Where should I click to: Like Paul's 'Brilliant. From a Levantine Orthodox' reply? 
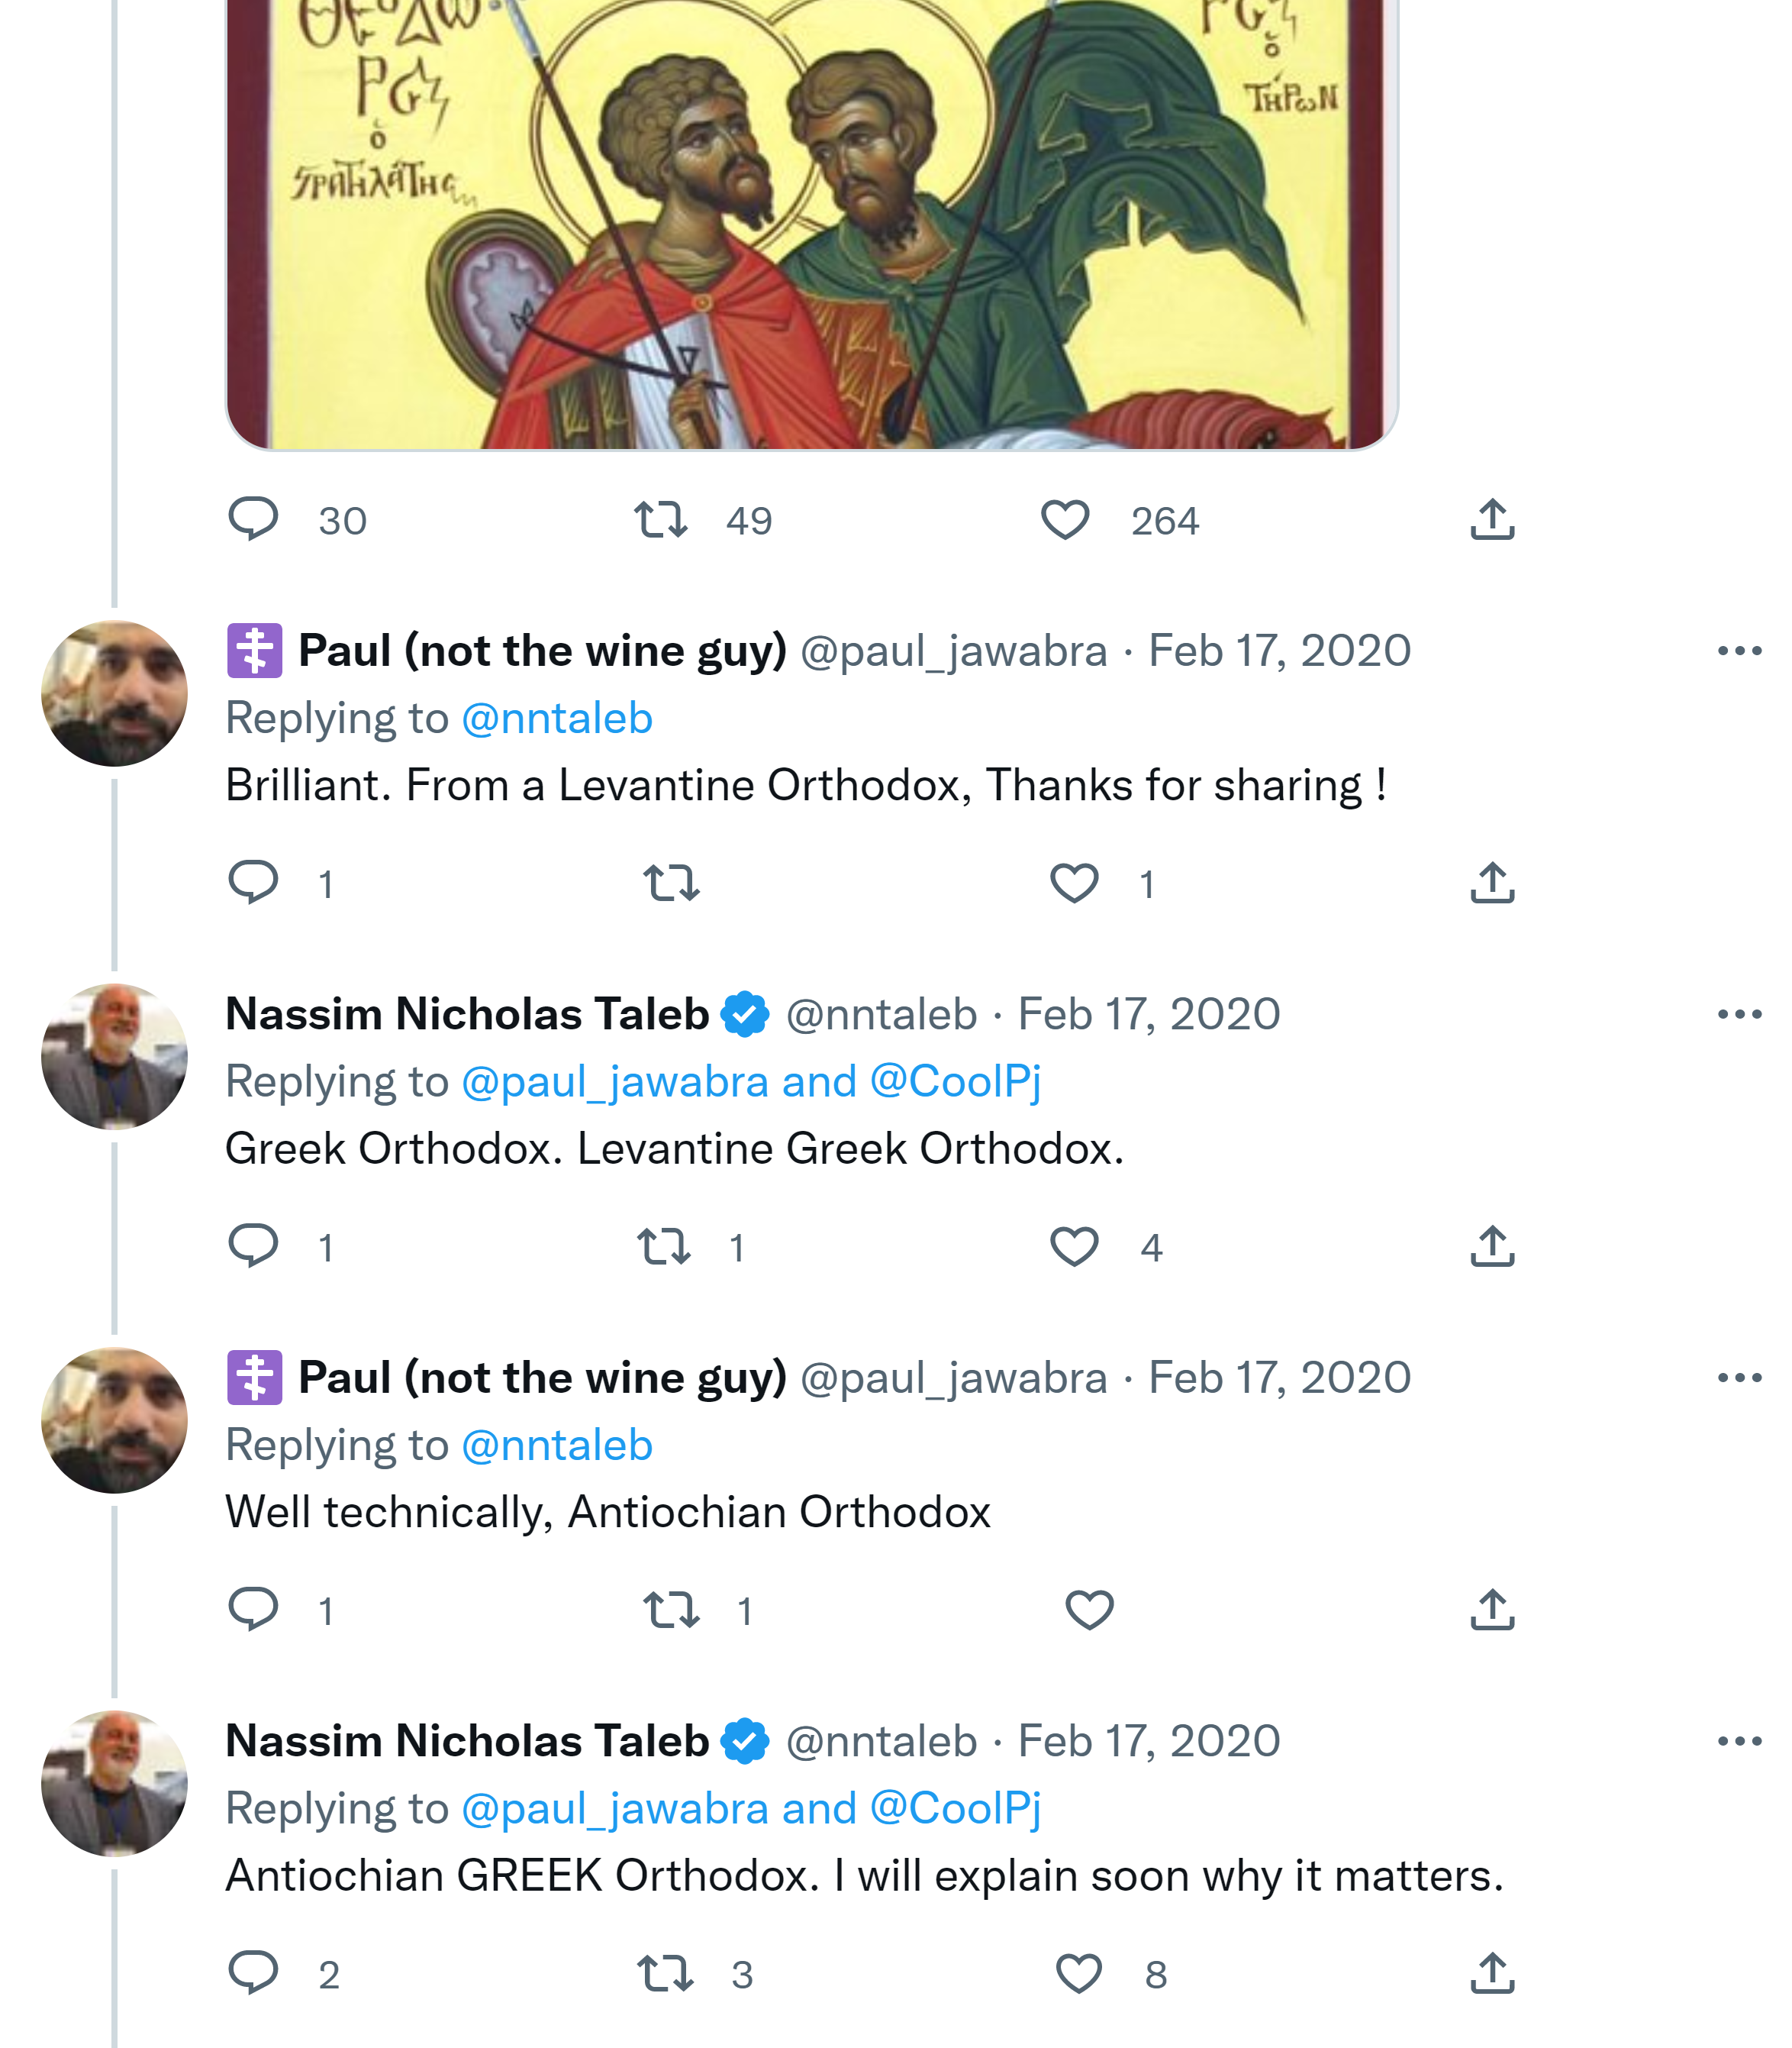pos(1074,883)
